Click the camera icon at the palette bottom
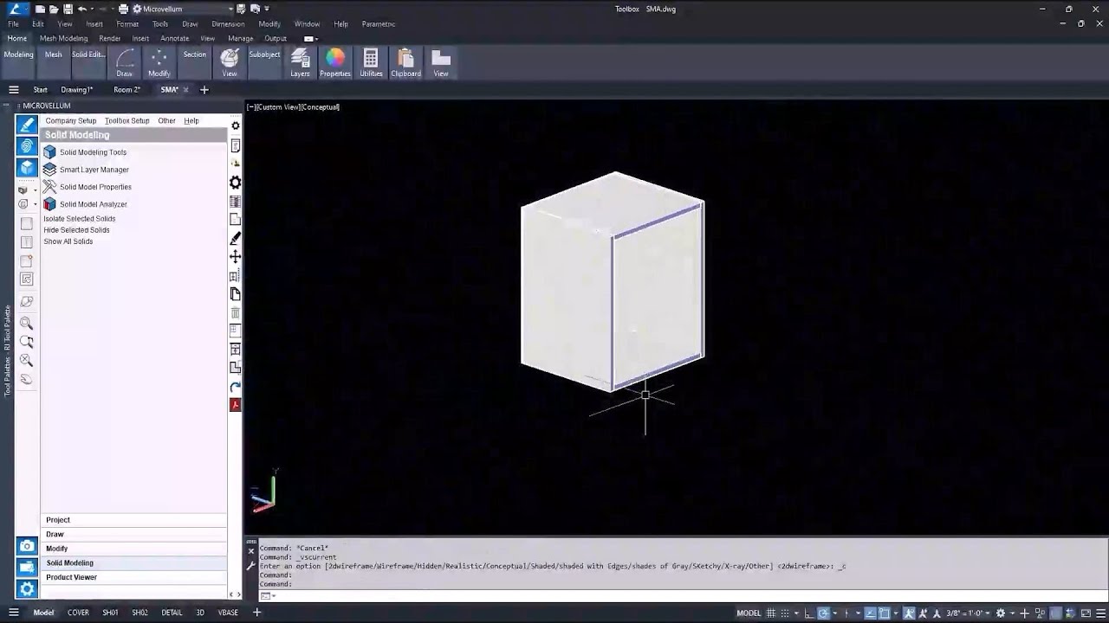 pos(27,546)
